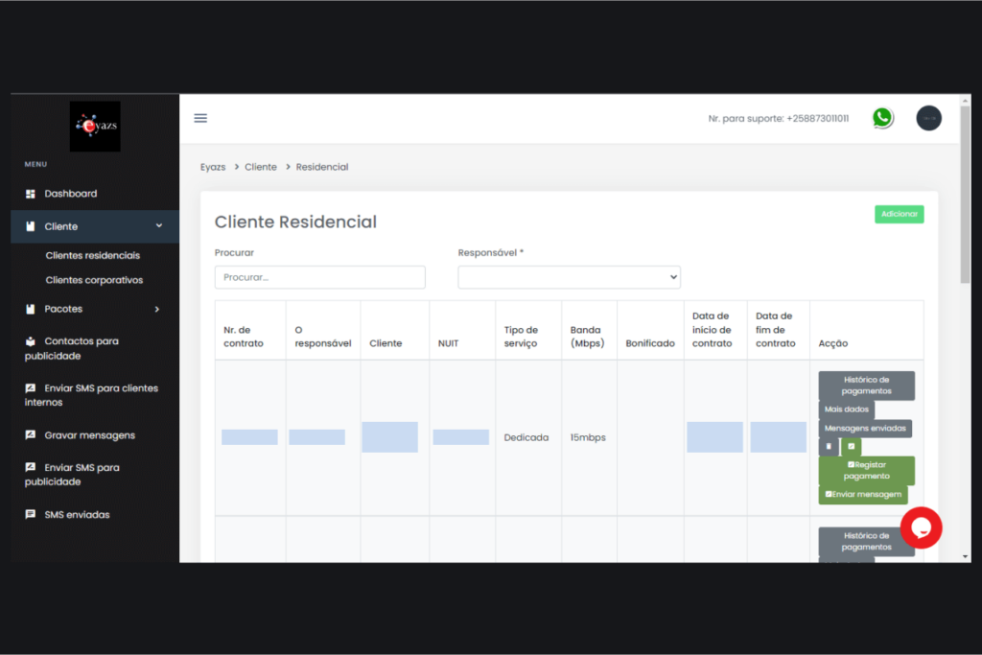Collapse the Cliente sidebar section
This screenshot has height=655, width=982.
95,226
